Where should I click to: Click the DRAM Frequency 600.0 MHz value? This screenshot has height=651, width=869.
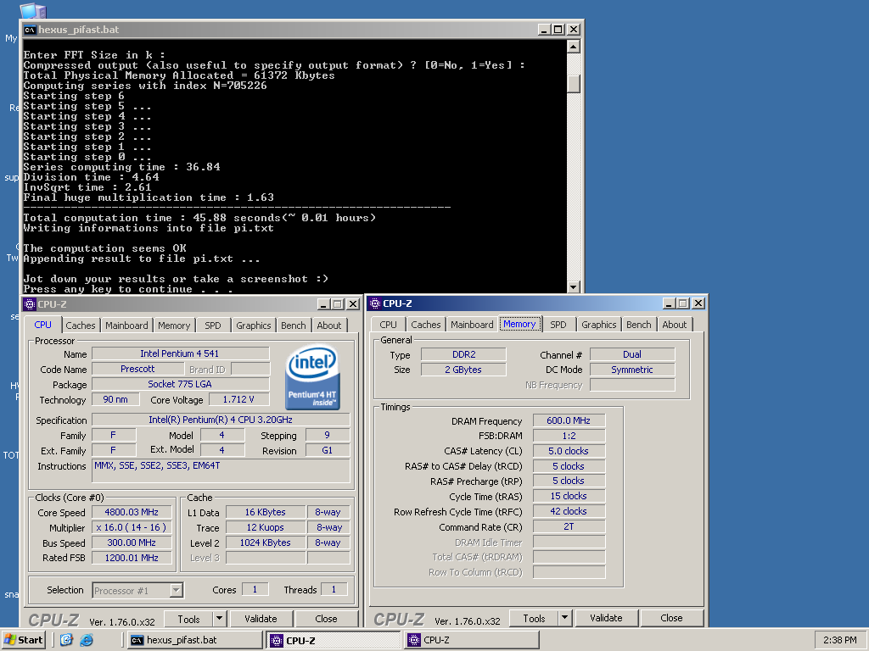(x=569, y=420)
